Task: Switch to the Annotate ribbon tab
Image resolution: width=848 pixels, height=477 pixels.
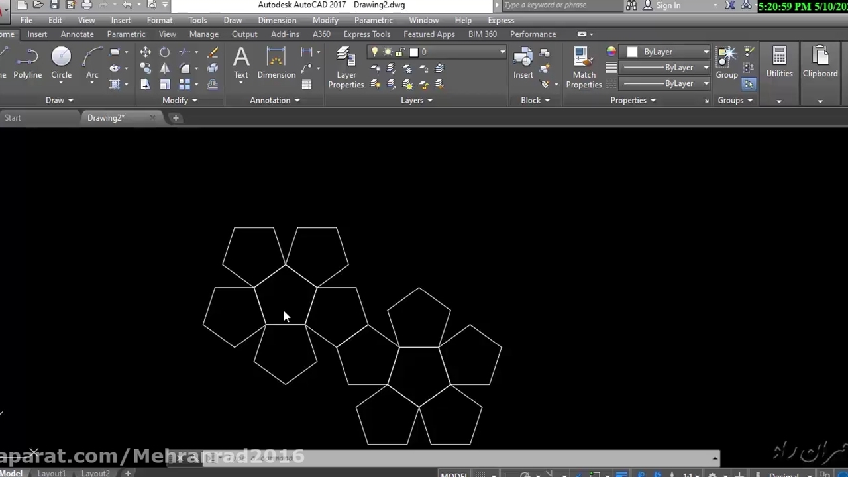Action: pyautogui.click(x=77, y=34)
